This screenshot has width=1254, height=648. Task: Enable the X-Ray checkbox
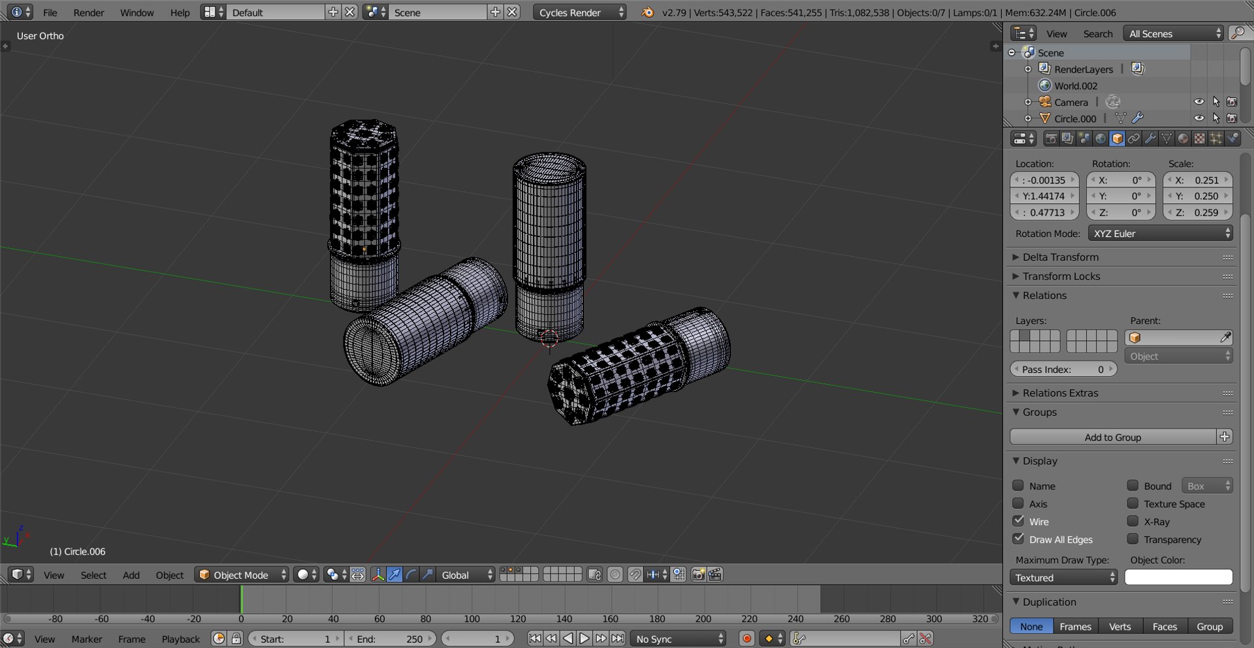tap(1133, 521)
